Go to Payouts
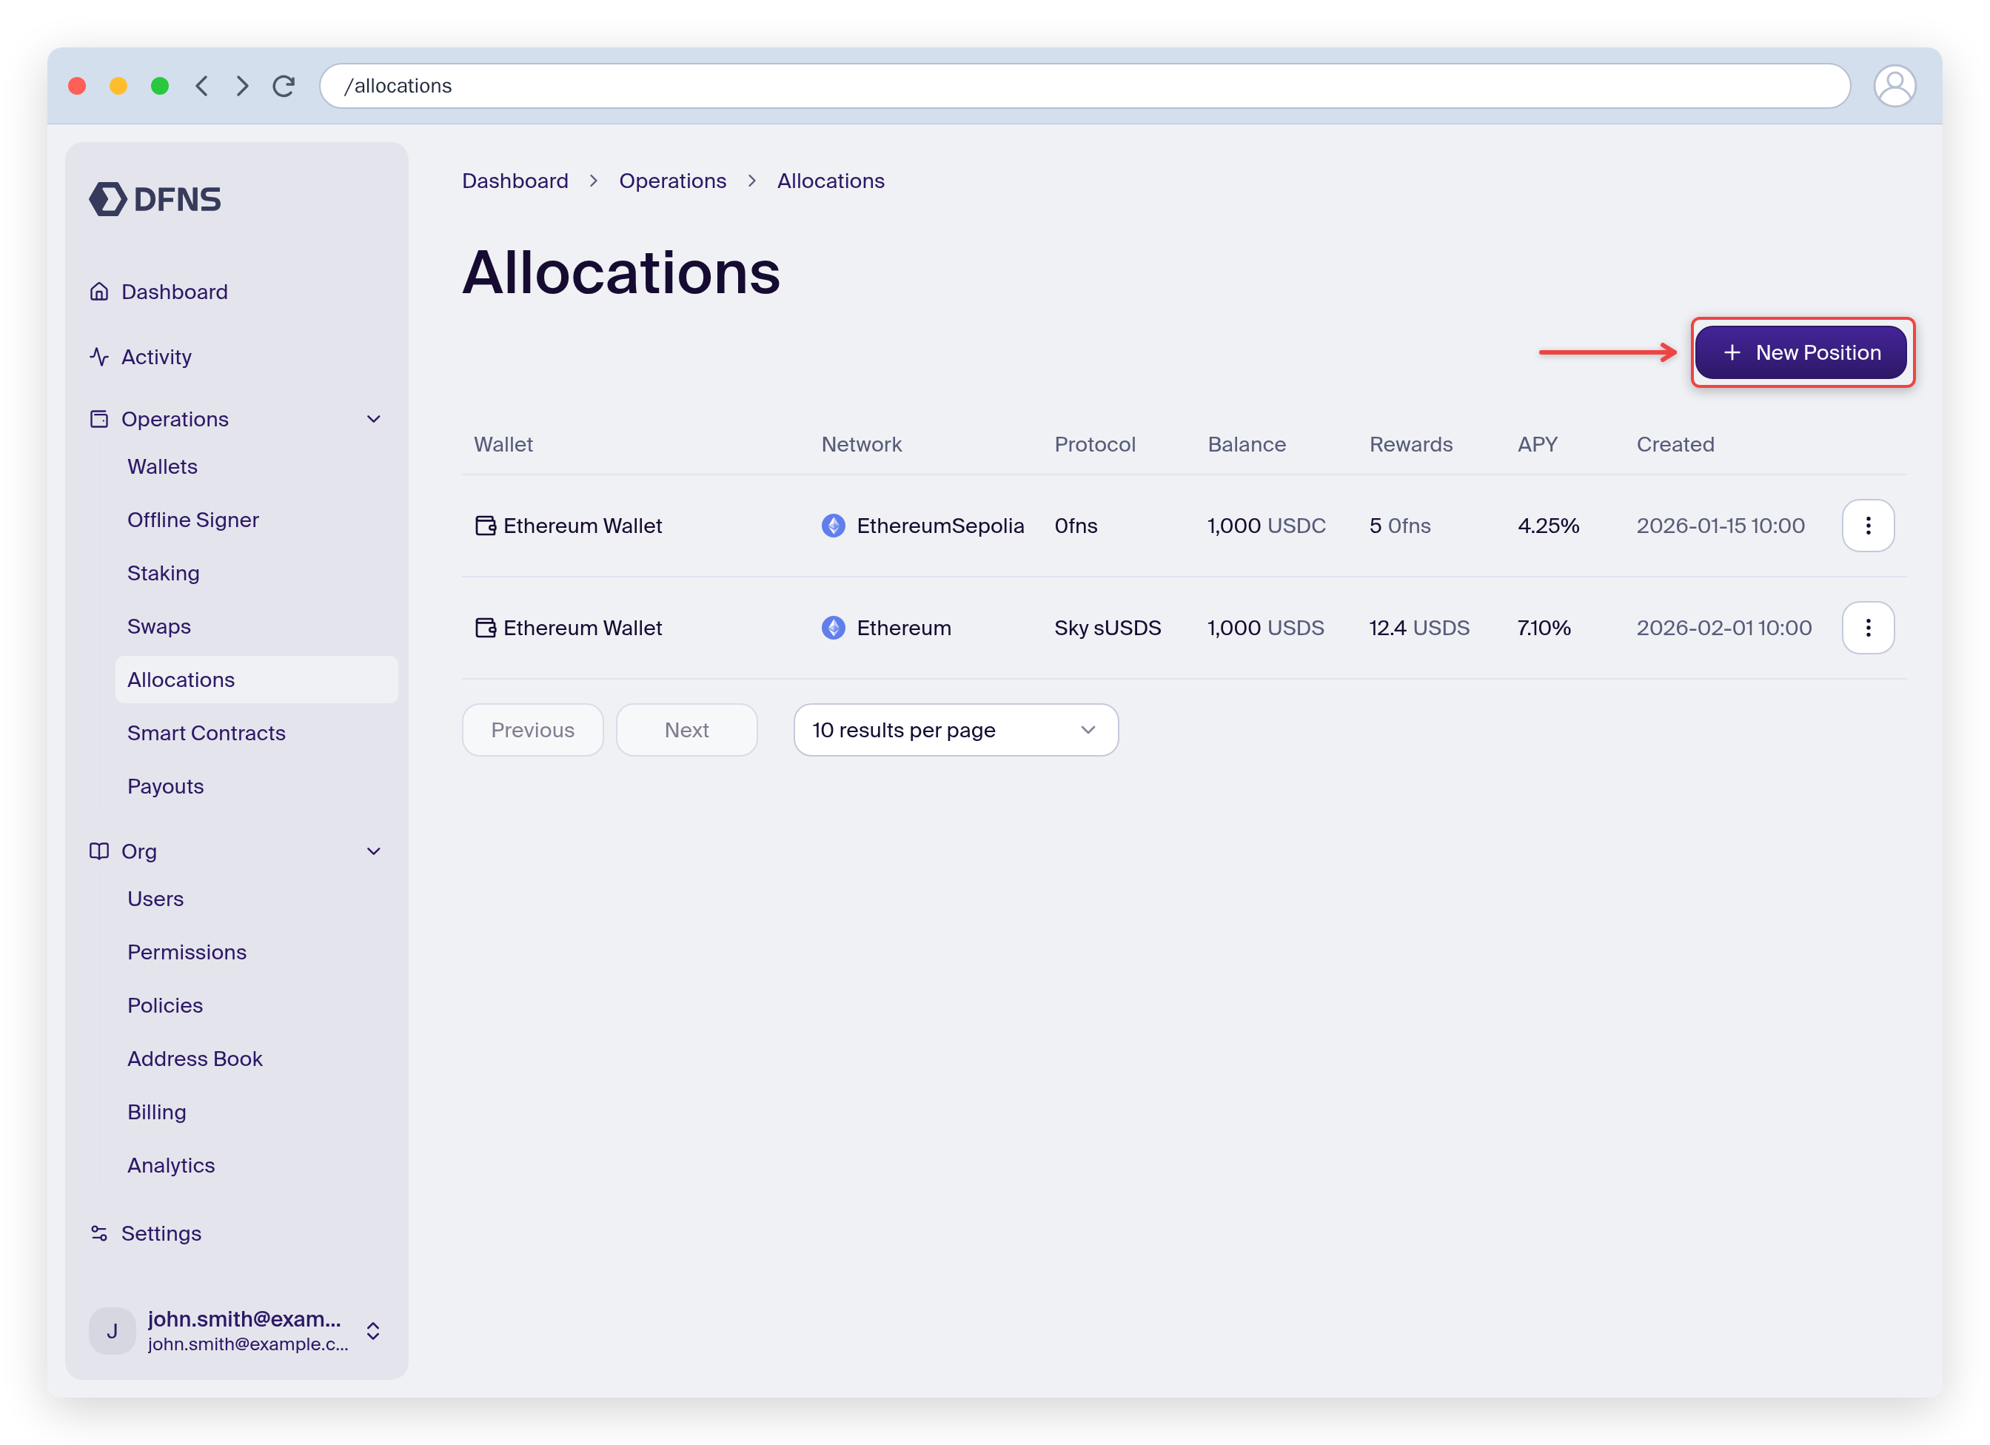 [166, 786]
